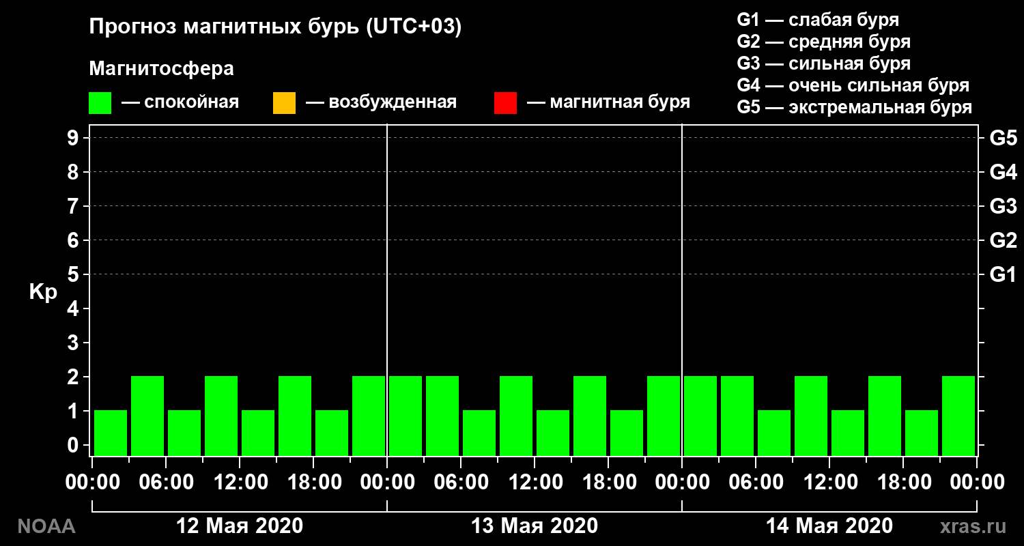Click the 'G2 — средняя буря' legend line

click(824, 42)
